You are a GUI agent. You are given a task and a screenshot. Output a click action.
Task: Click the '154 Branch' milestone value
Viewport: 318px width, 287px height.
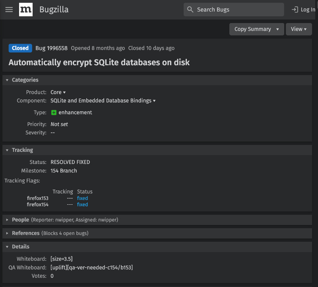coord(64,171)
